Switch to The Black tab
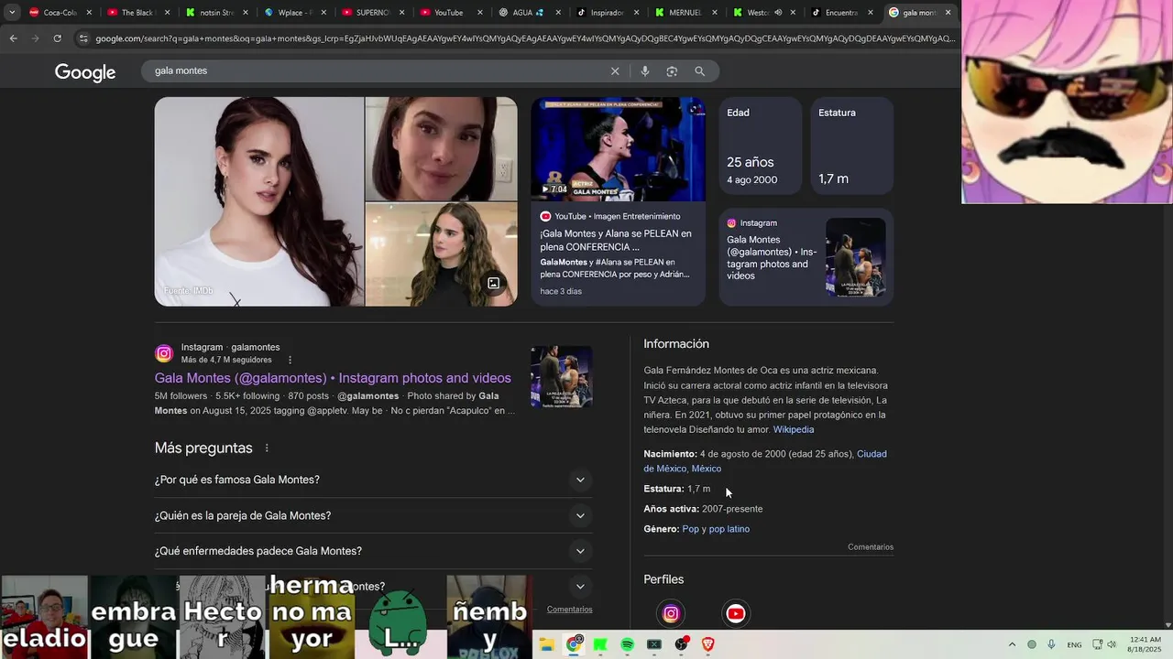This screenshot has height=659, width=1173. coord(137,13)
